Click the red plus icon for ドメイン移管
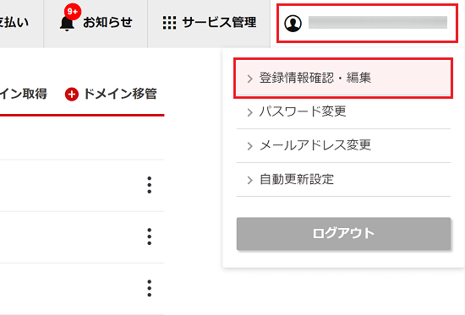This screenshot has width=465, height=315. coord(72,95)
